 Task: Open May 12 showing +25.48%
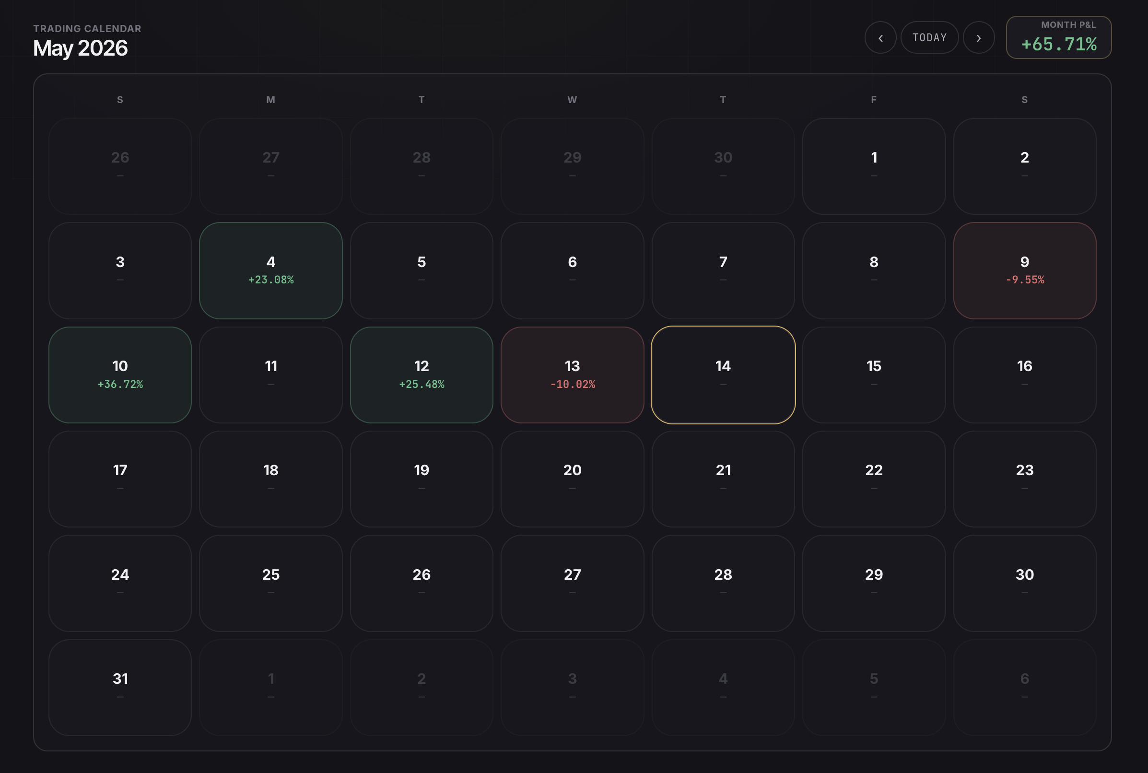[x=422, y=375]
